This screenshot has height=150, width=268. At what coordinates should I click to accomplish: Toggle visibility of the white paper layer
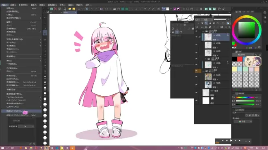(196, 100)
